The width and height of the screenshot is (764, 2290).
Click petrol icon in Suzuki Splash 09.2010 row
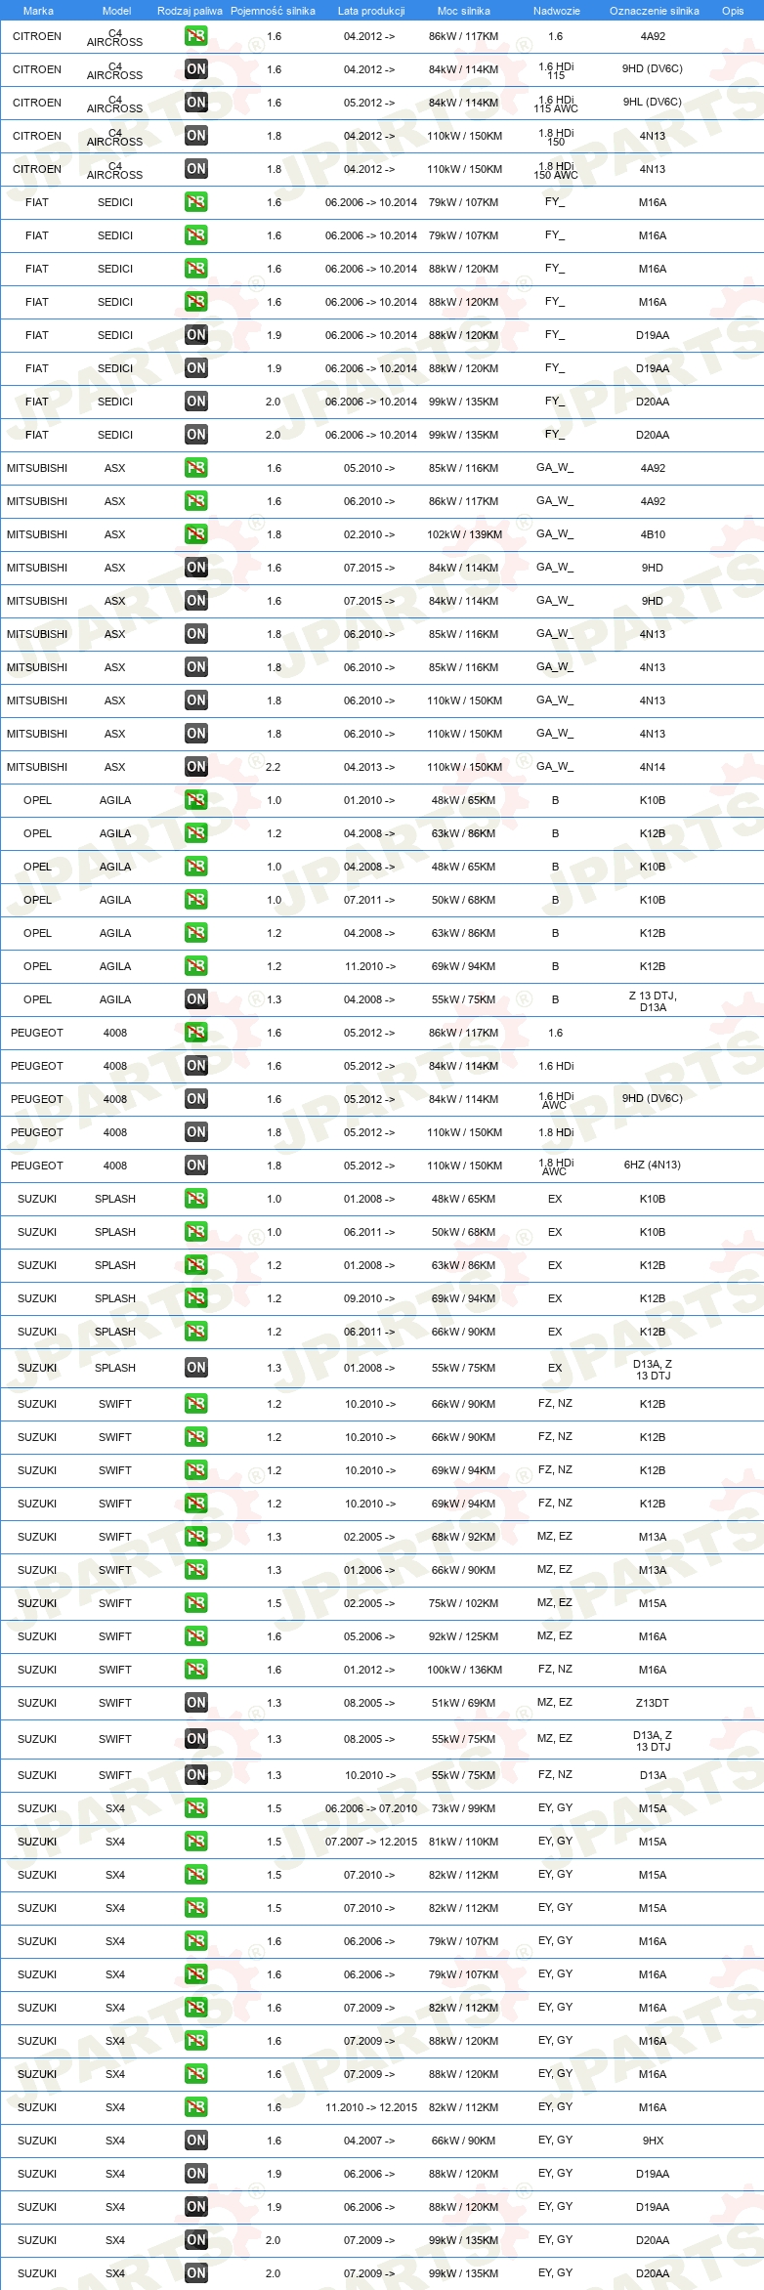tap(196, 1298)
